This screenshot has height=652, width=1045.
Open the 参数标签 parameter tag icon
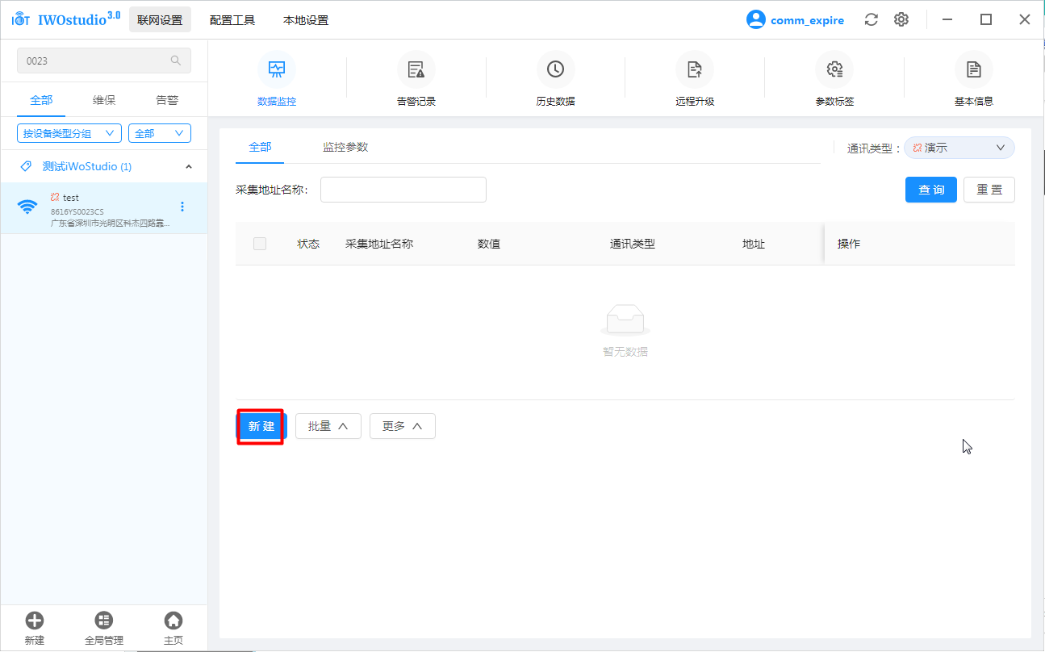(x=834, y=70)
